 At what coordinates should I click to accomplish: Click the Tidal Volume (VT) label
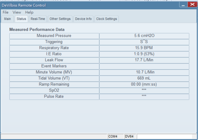click(54, 78)
